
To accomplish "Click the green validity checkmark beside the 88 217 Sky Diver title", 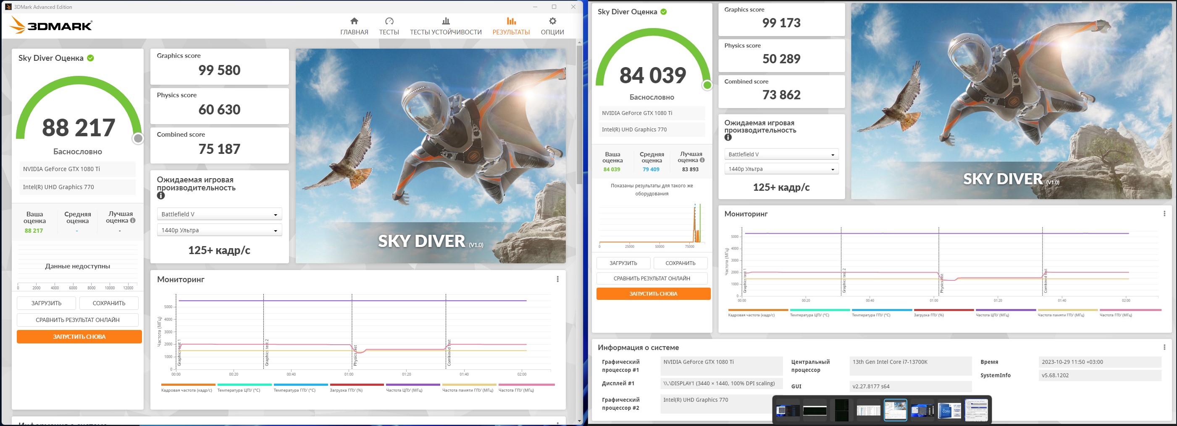I will 90,58.
